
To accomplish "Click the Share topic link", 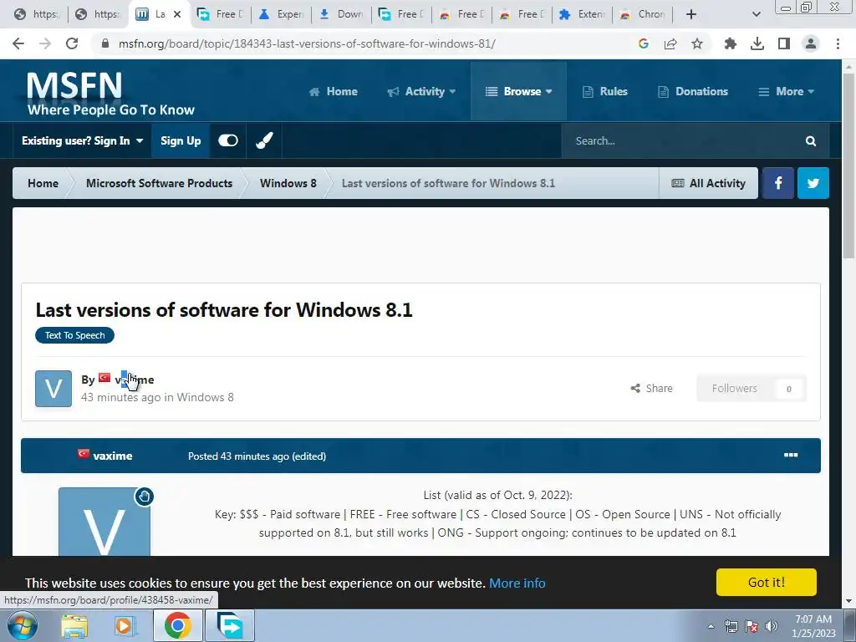I will pyautogui.click(x=652, y=388).
